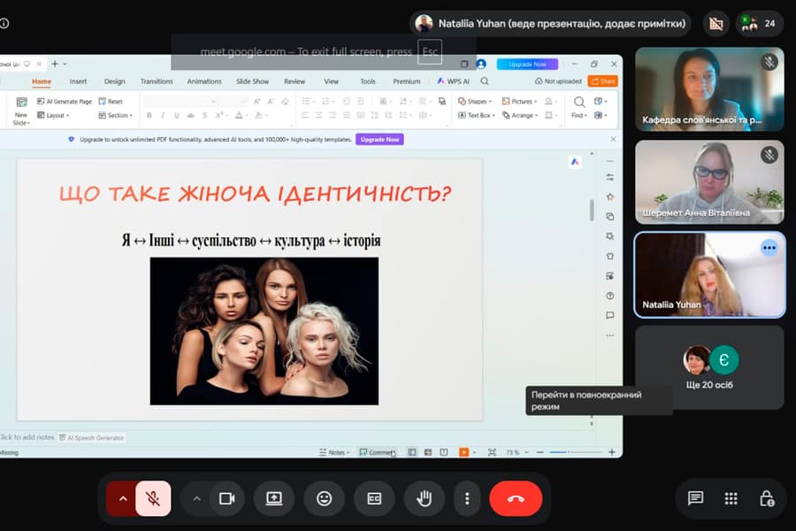Open the Shapes dropdown
796x531 pixels.
[x=475, y=101]
